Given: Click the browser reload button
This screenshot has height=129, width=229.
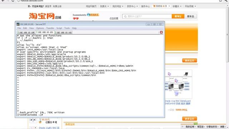Looking at the screenshot, I should point(13,1).
